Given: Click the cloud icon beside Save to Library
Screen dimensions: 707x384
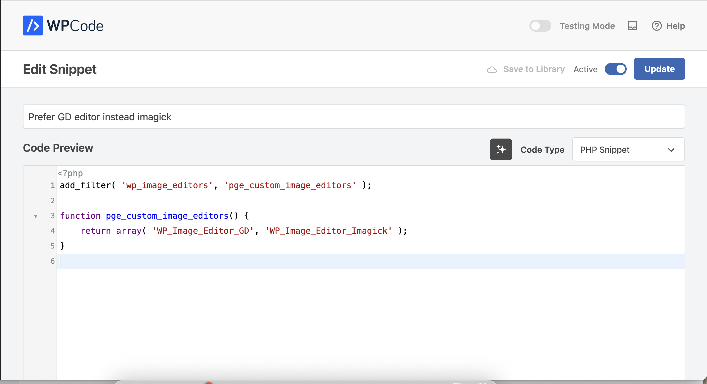Looking at the screenshot, I should pyautogui.click(x=491, y=69).
